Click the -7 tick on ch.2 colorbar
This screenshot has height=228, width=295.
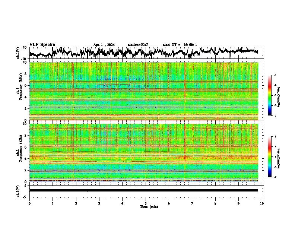275,177
